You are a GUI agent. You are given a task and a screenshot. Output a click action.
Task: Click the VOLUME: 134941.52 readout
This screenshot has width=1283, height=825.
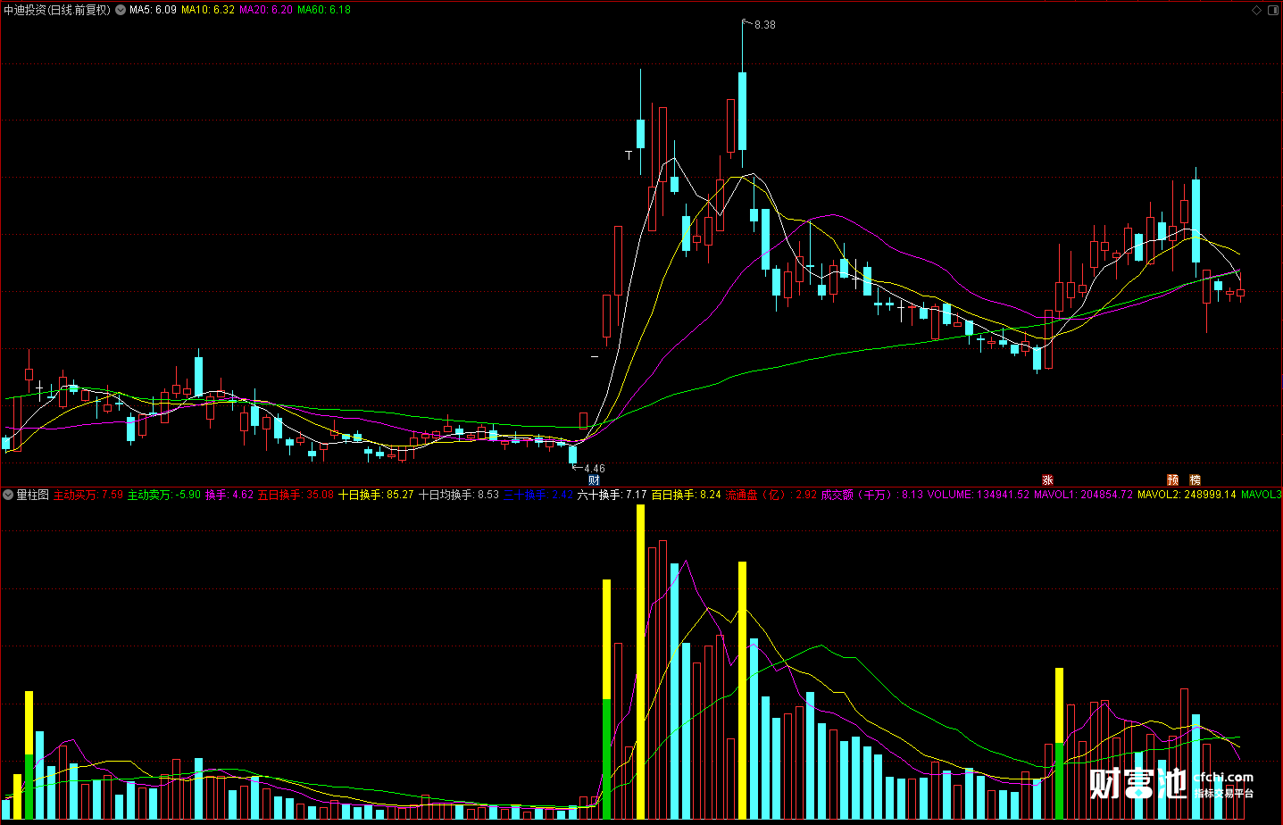coord(979,495)
